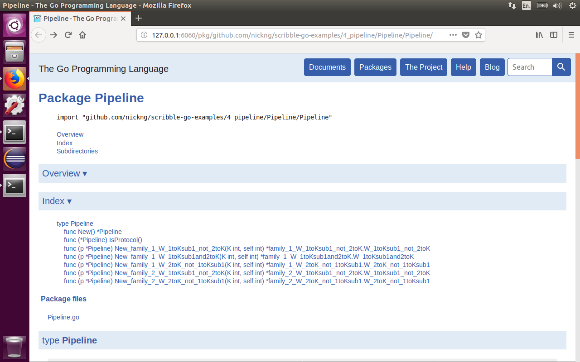
Task: Select the Pipeline browser tab
Action: tap(81, 19)
